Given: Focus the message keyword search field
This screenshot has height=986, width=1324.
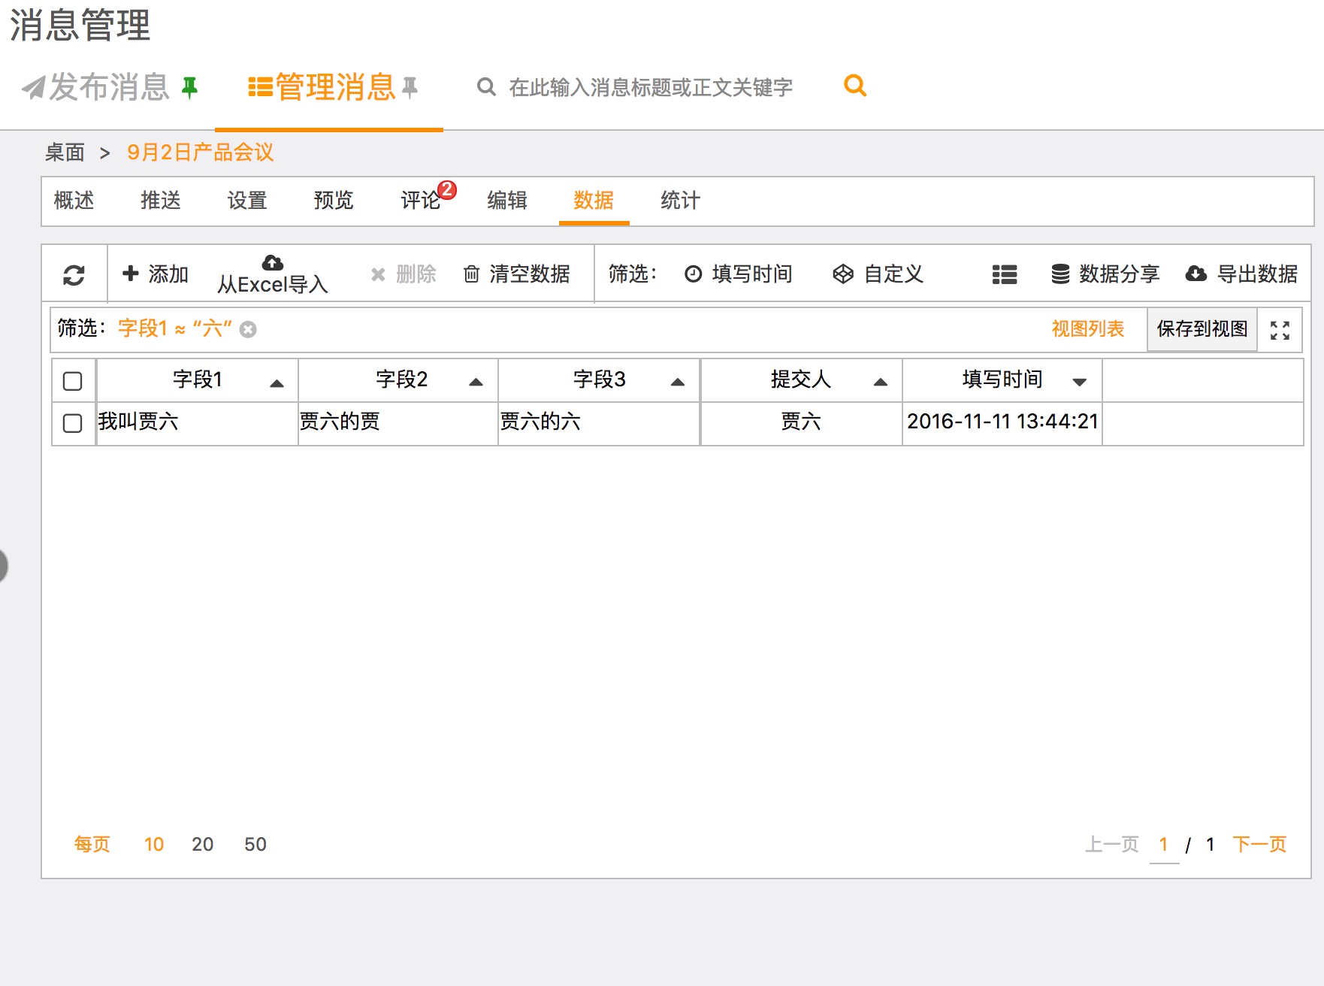Looking at the screenshot, I should click(651, 88).
